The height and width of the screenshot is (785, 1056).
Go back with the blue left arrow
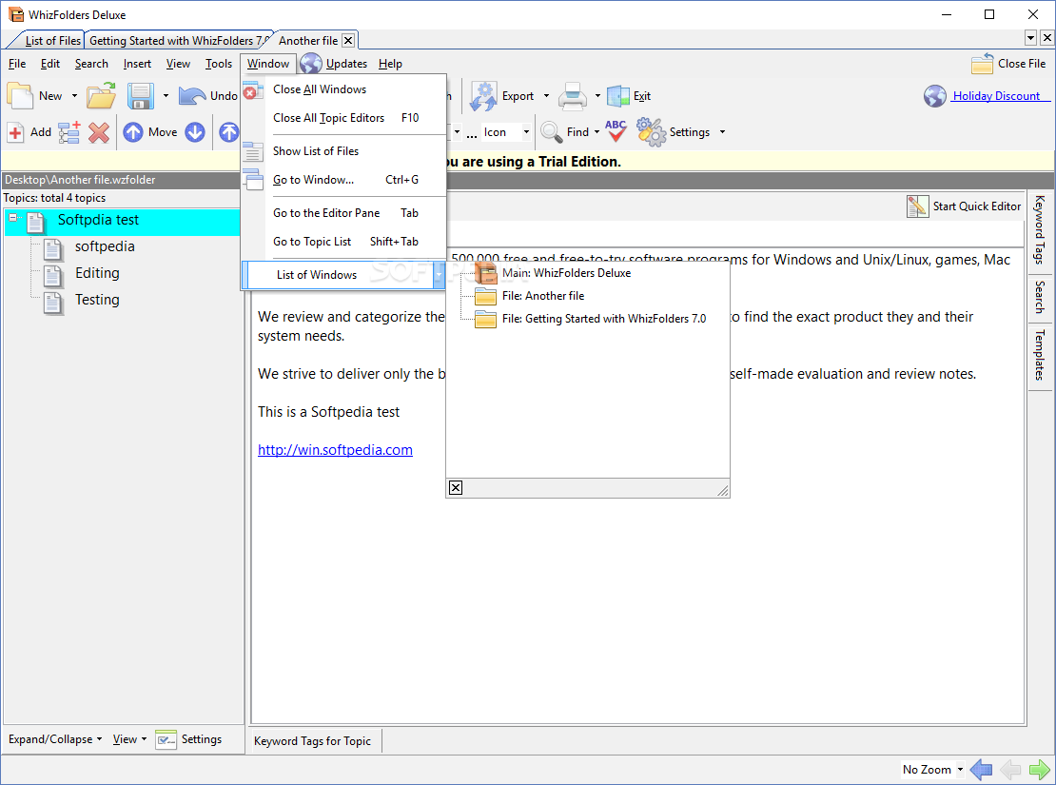coord(981,769)
